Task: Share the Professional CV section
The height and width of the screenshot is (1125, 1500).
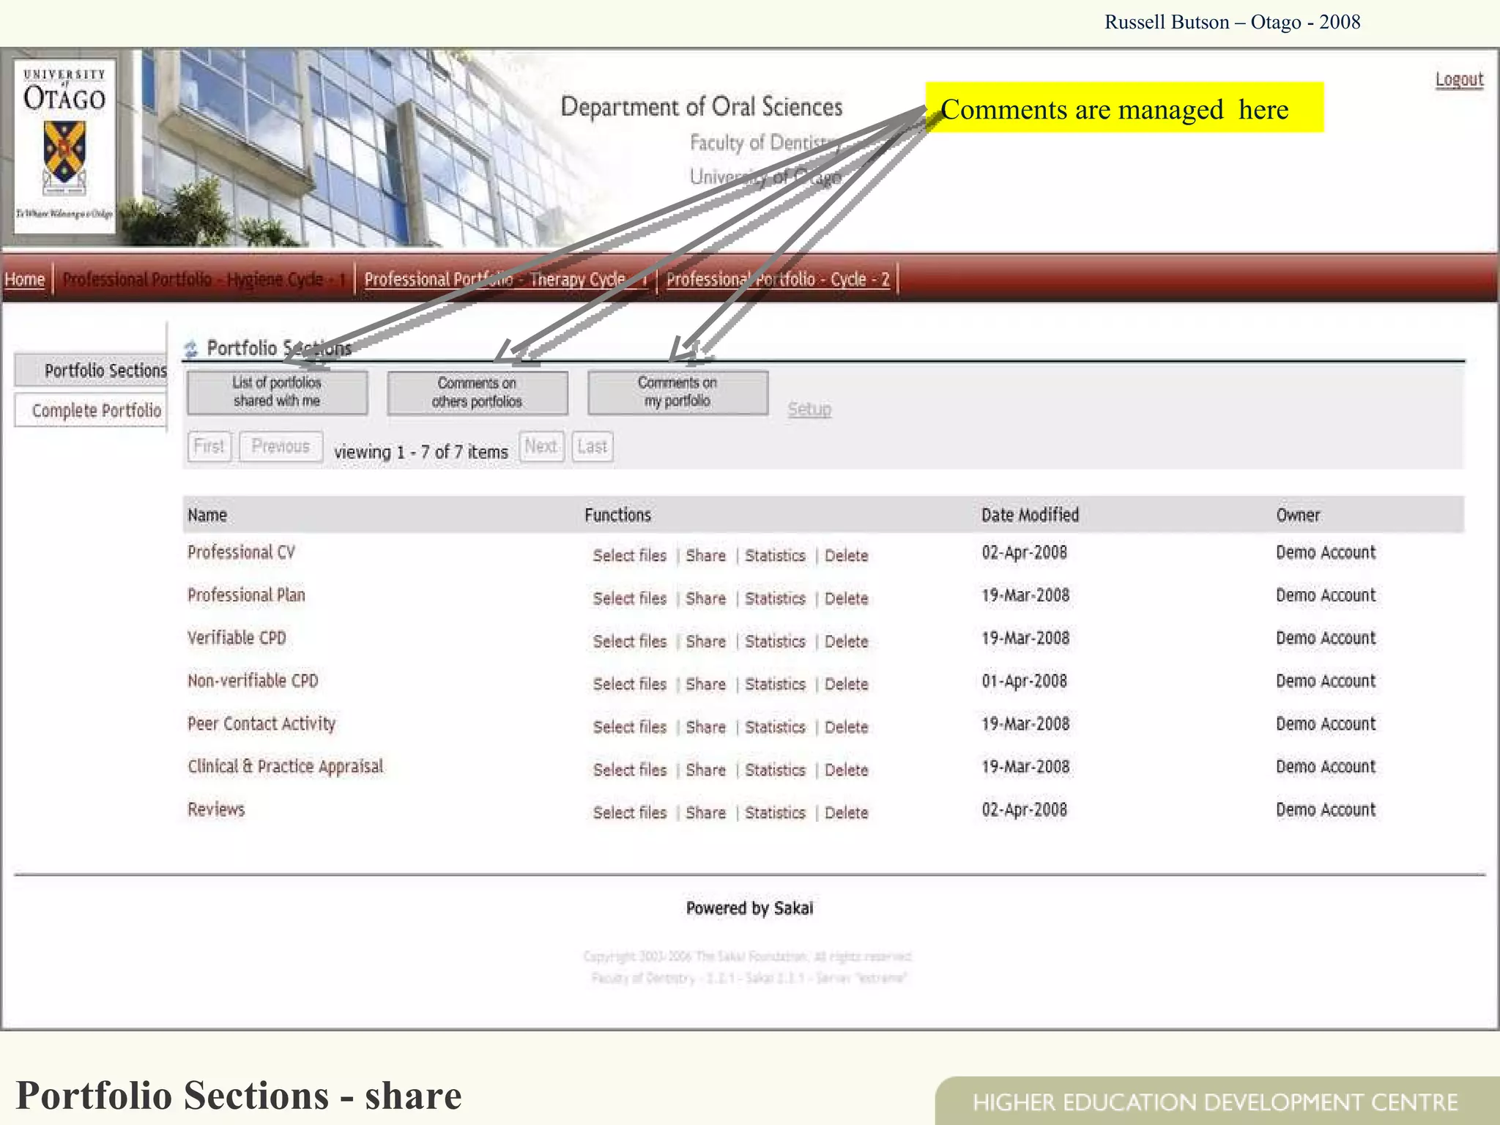Action: point(706,555)
